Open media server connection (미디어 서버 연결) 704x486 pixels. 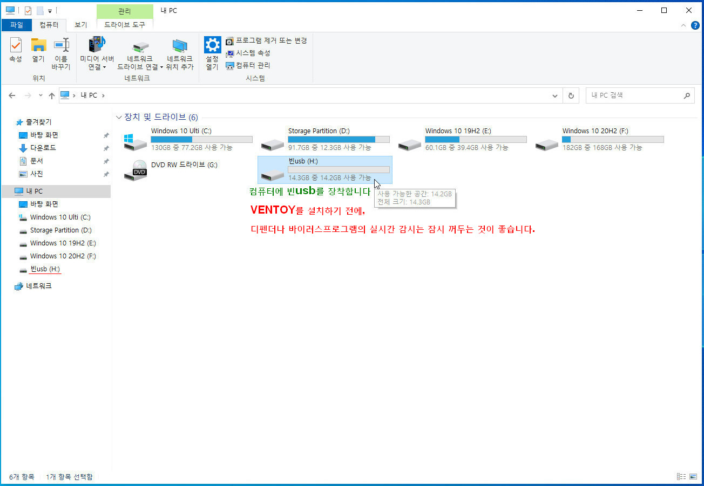coord(97,54)
